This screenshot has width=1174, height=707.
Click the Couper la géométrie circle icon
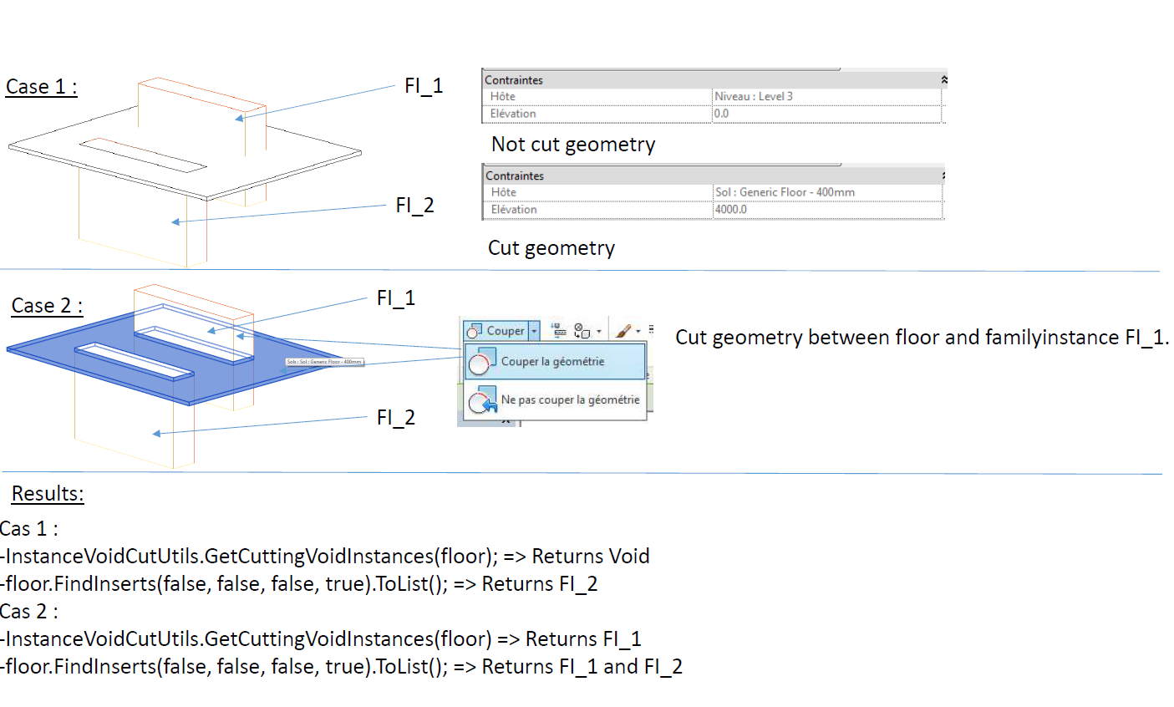(482, 362)
